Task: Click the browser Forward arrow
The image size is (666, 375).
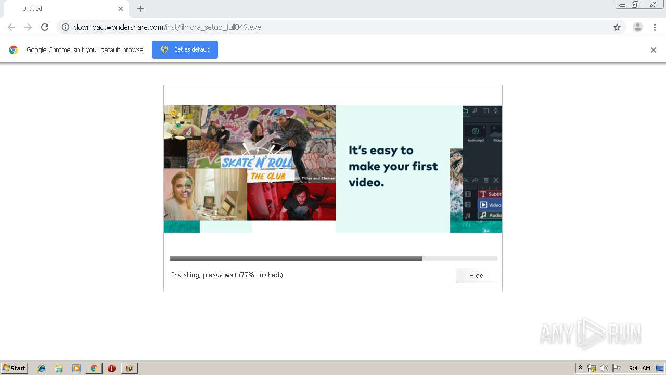Action: (x=28, y=27)
